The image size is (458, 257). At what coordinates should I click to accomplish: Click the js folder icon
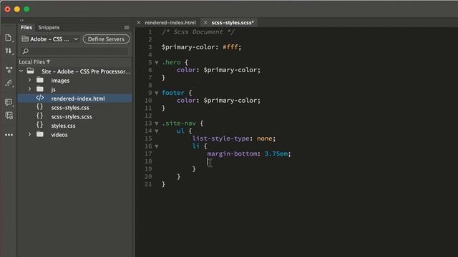click(x=40, y=89)
